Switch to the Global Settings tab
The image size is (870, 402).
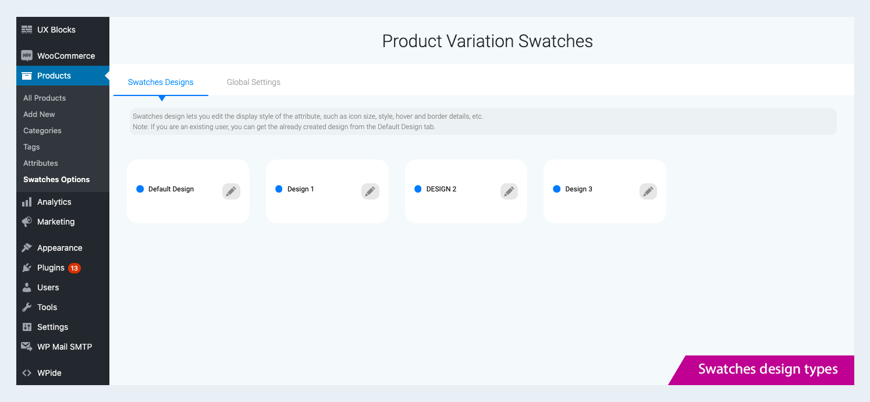coord(254,82)
